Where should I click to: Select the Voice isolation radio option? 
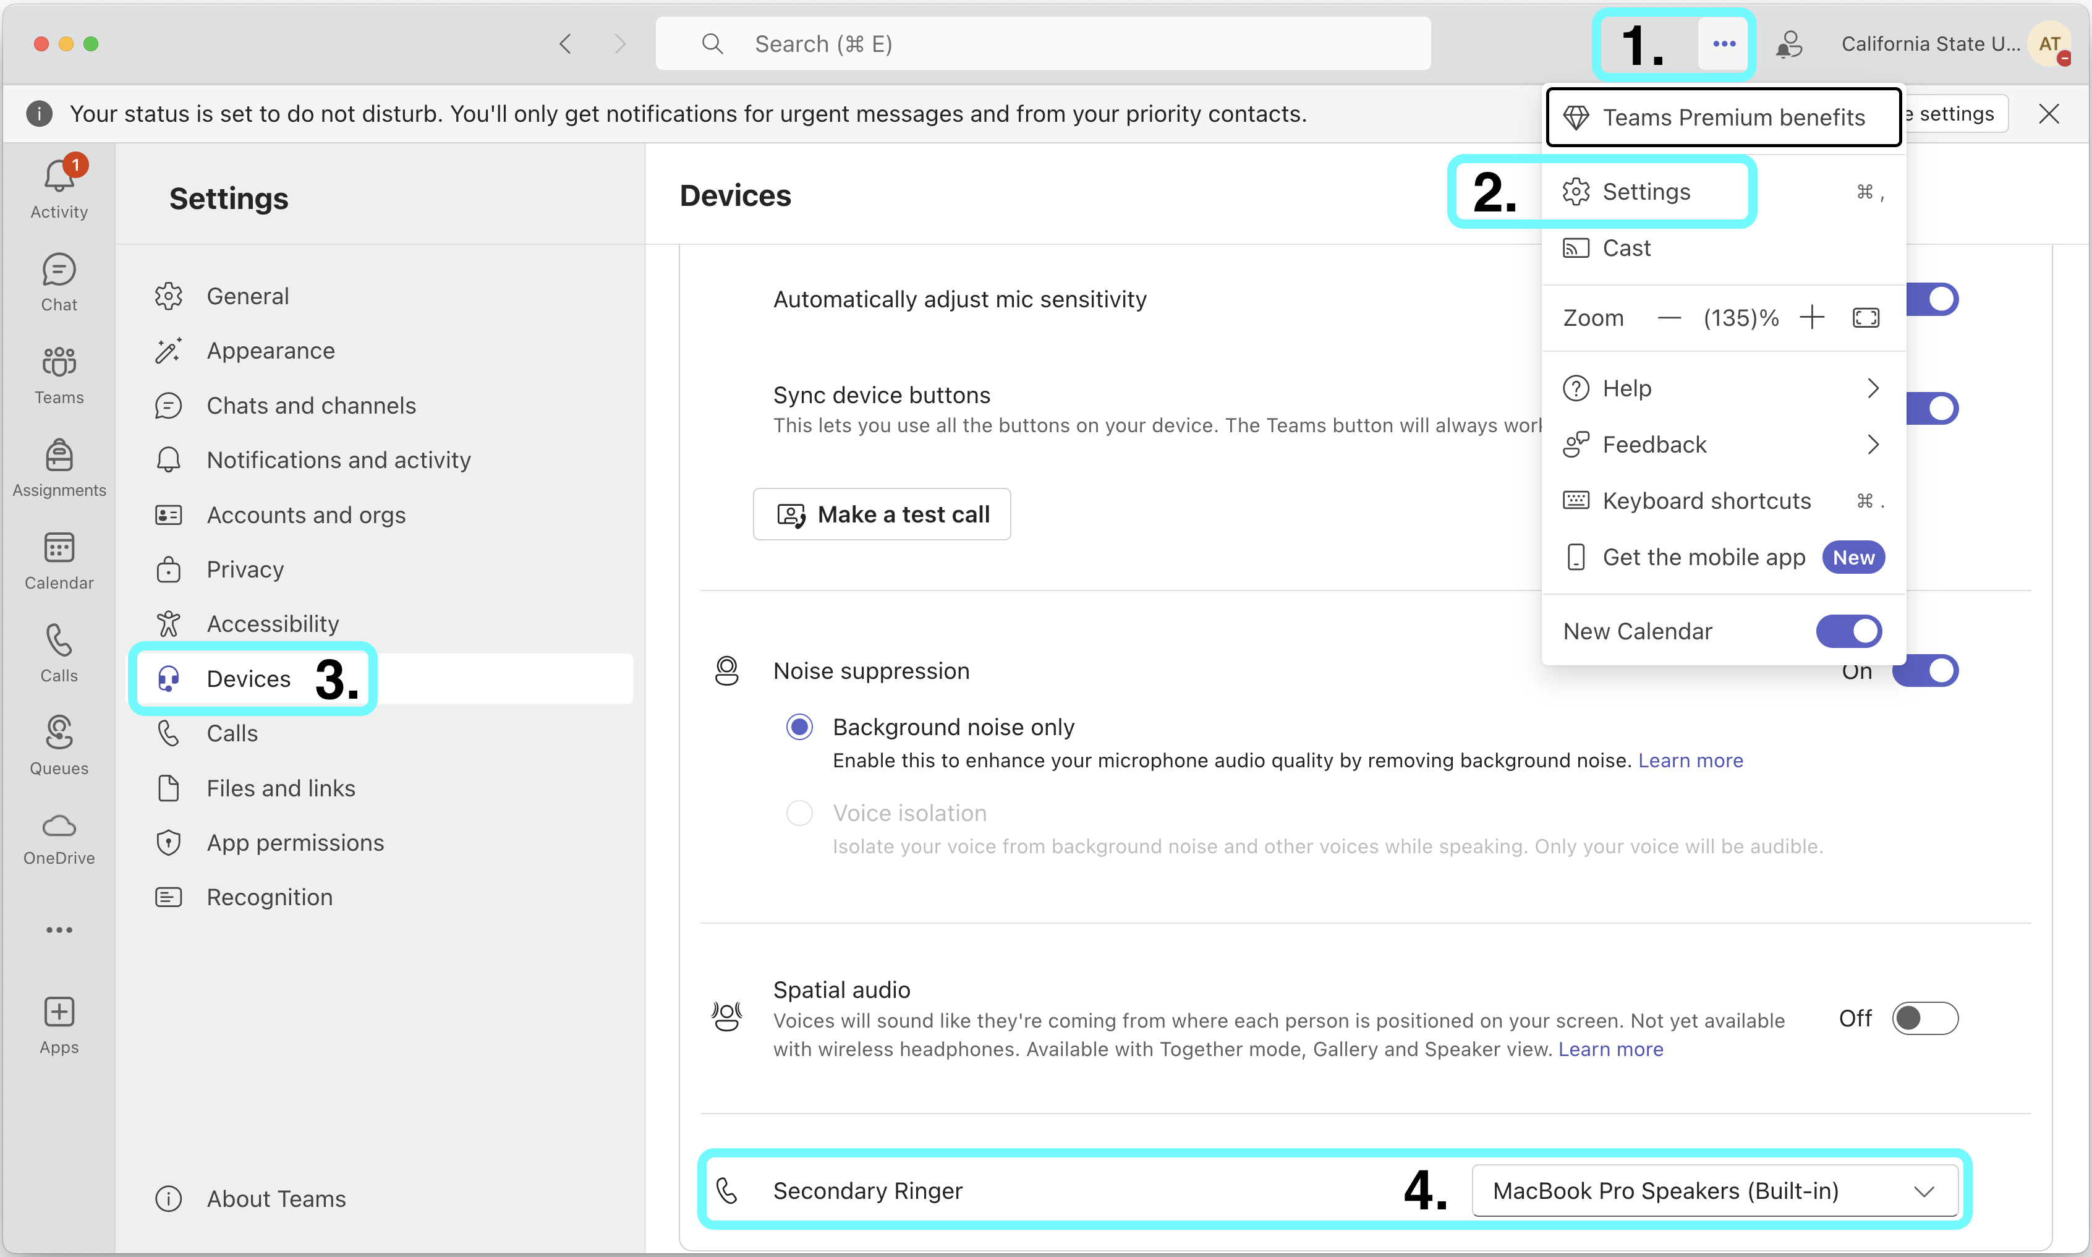click(799, 812)
